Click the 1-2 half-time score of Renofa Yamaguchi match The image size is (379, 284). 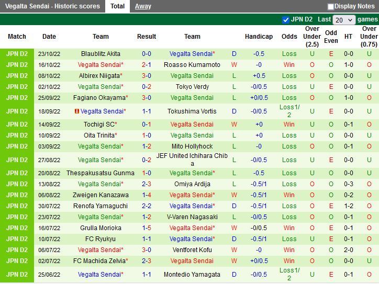(x=348, y=206)
